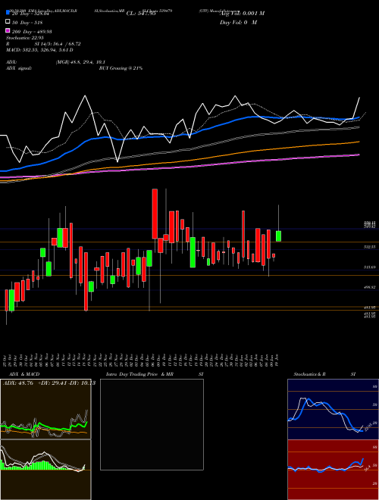The image size is (379, 500).
Task: Select the 'Stochastics: 22.93' reading
Action: [25, 38]
